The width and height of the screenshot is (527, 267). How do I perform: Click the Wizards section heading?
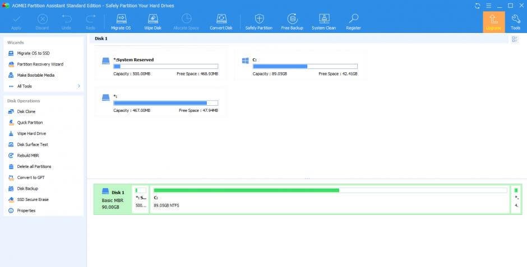[x=16, y=43]
